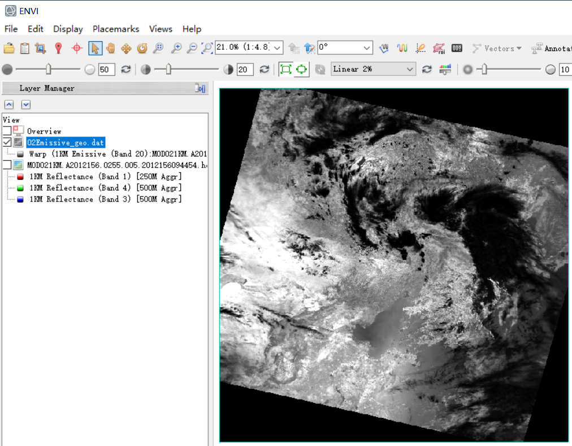This screenshot has height=446, width=572.
Task: Activate the Crosshairs cursor tool
Action: (x=77, y=49)
